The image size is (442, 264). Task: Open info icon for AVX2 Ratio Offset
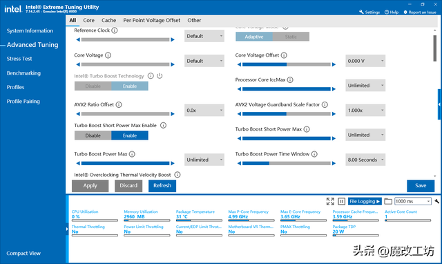119,104
